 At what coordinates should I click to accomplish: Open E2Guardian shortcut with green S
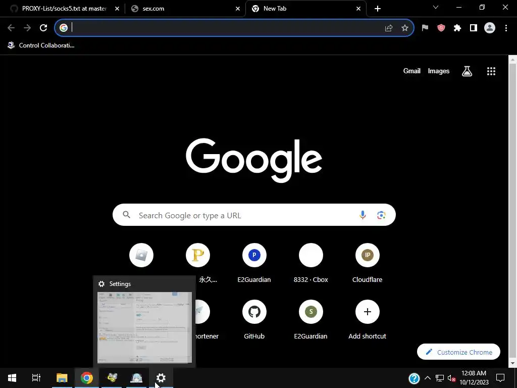311,320
